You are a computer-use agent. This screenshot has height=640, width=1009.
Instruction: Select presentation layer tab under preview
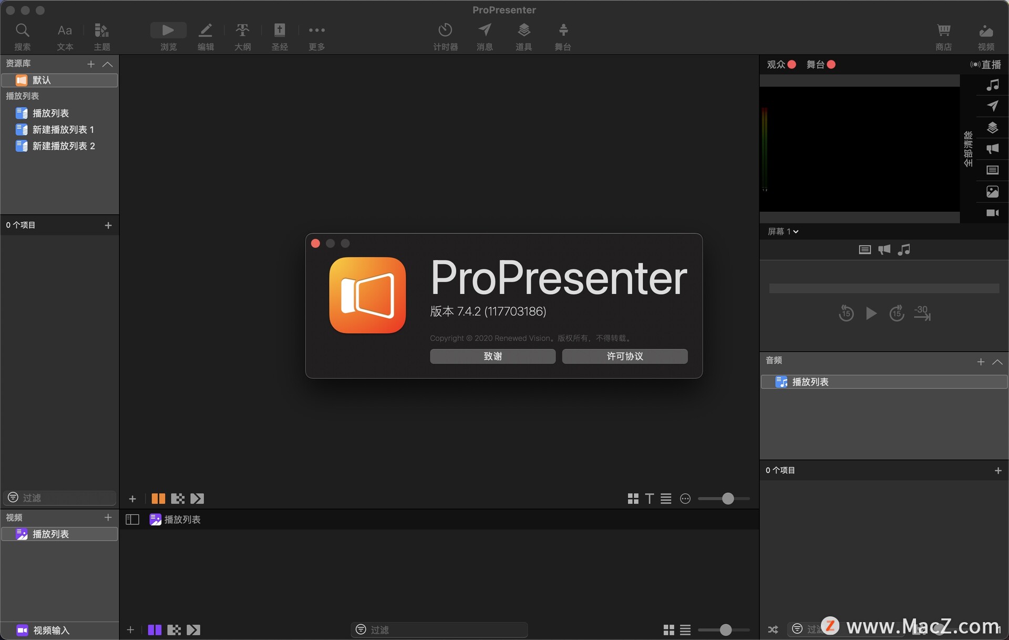point(864,250)
